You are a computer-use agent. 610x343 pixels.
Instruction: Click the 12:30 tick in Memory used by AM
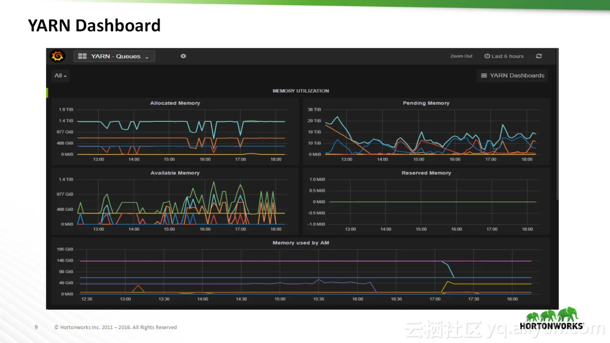coord(87,299)
